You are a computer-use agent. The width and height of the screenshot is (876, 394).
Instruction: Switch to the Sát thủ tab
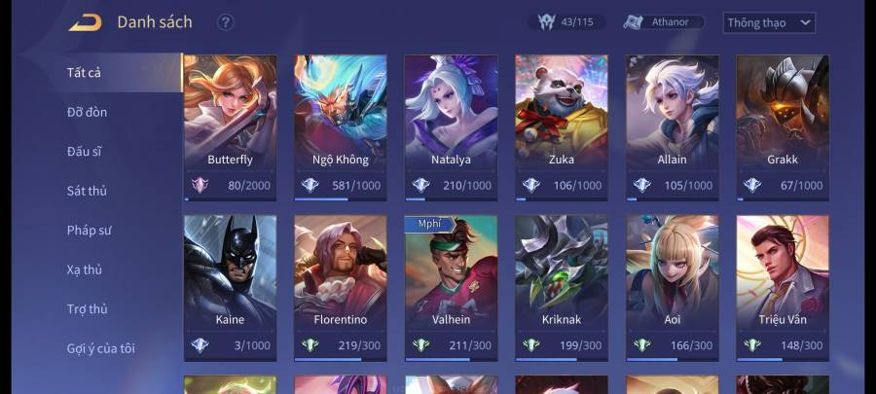pyautogui.click(x=87, y=191)
